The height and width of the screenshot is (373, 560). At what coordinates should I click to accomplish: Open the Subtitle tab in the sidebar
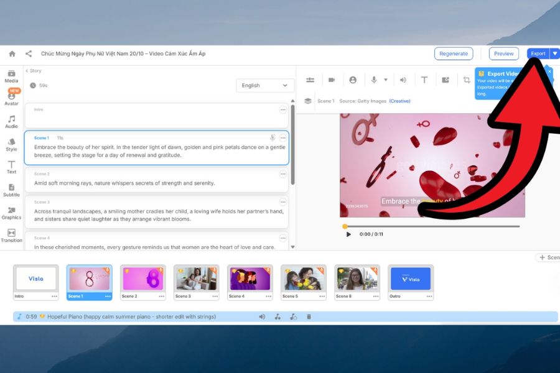click(11, 190)
